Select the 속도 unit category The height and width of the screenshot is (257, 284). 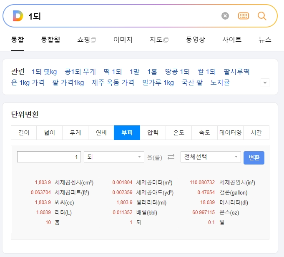(x=204, y=132)
